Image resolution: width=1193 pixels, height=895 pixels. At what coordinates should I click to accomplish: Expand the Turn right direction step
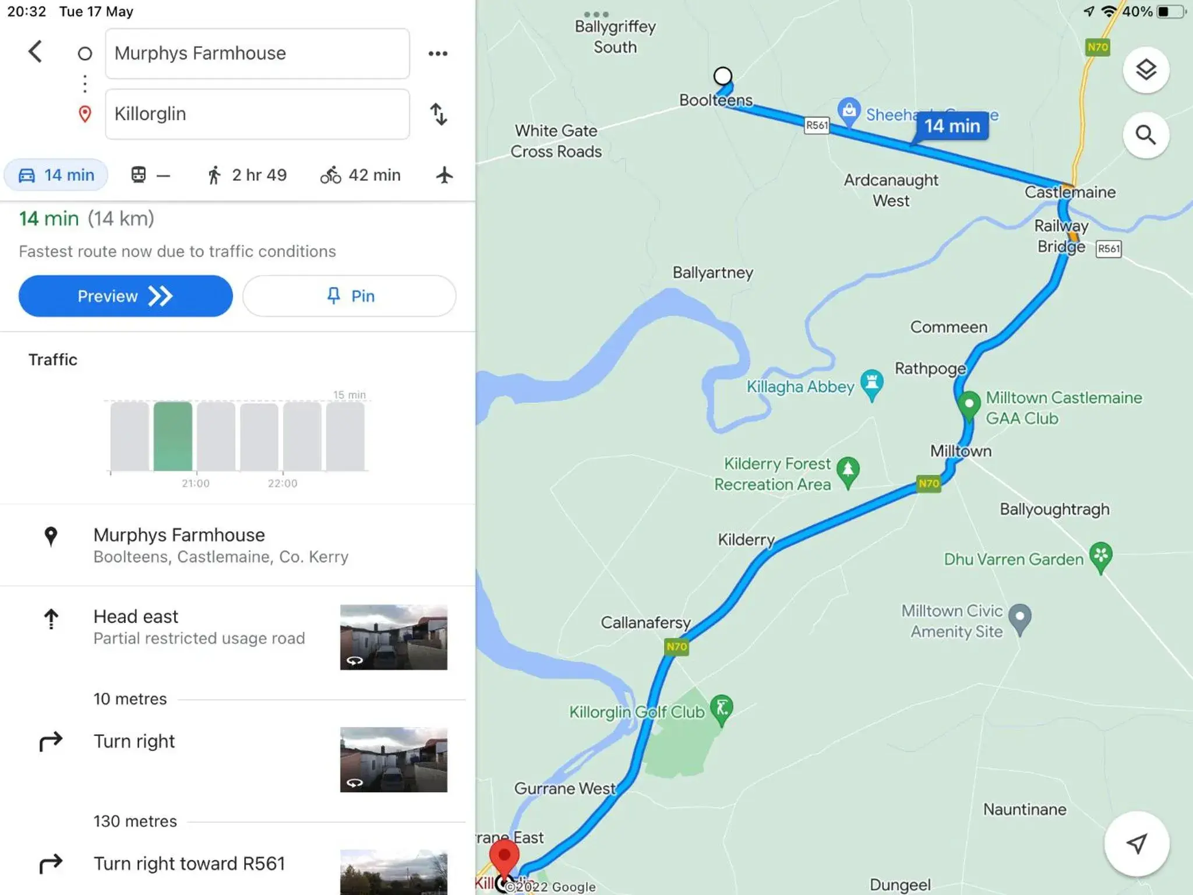pos(135,741)
